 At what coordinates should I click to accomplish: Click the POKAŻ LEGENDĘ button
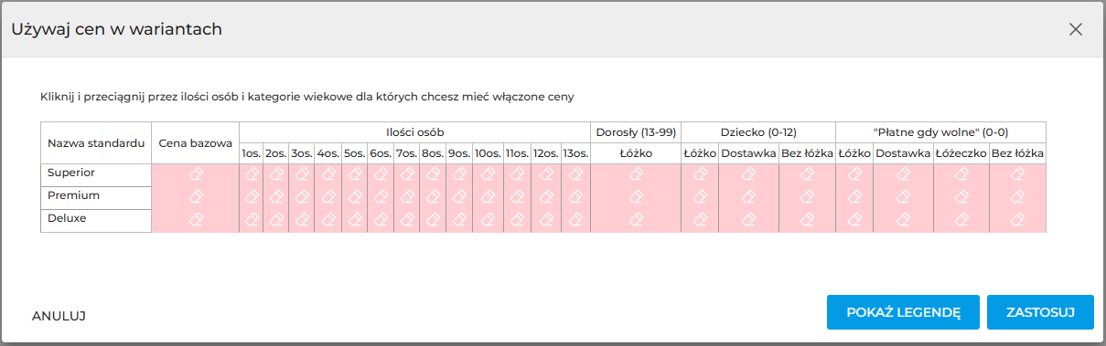tap(903, 312)
